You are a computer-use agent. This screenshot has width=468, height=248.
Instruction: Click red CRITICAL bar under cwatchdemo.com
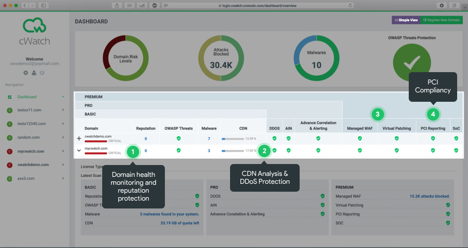96,141
